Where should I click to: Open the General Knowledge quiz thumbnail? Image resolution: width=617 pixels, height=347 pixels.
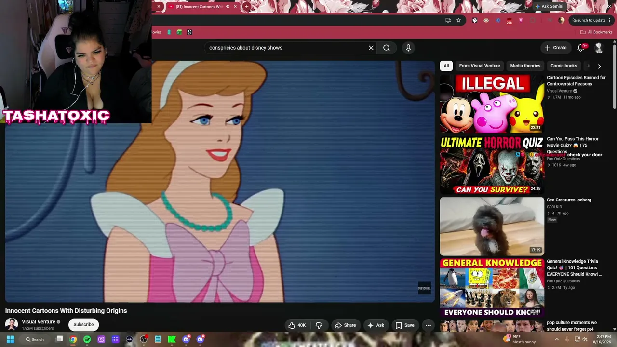[492, 287]
